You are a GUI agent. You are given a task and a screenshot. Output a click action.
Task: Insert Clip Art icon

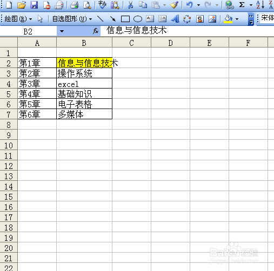200,19
